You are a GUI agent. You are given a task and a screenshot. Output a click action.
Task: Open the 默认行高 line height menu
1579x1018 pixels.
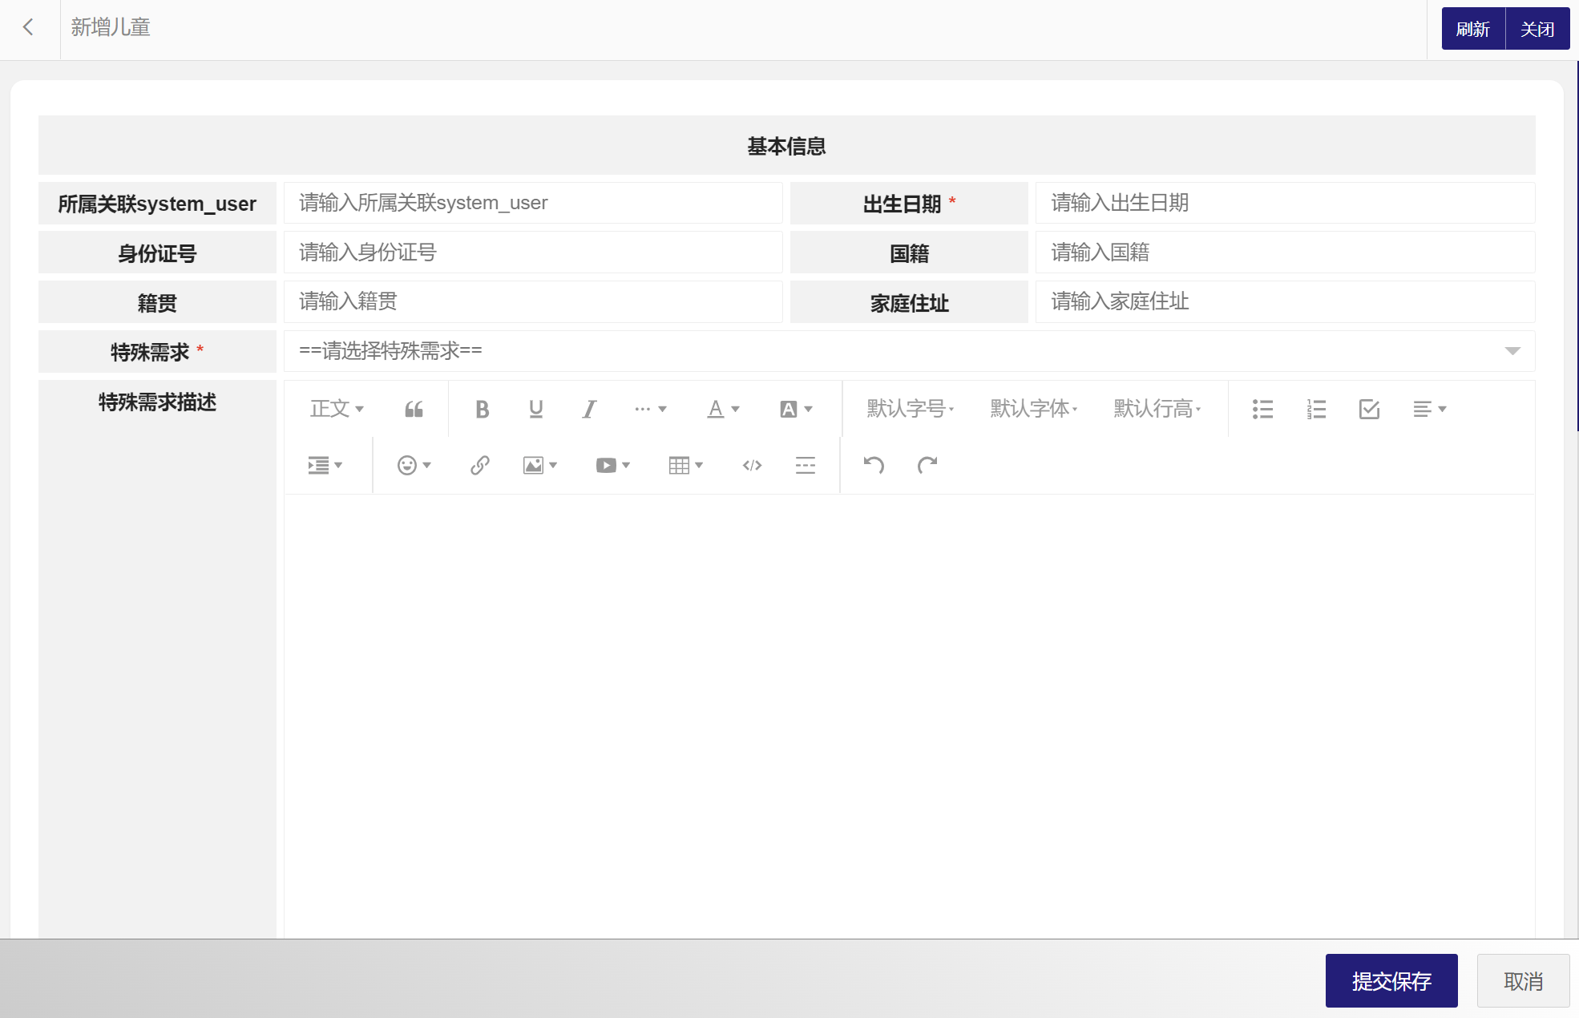pos(1157,410)
